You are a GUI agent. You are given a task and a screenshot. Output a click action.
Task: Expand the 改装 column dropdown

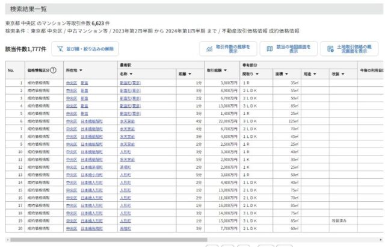pos(343,74)
